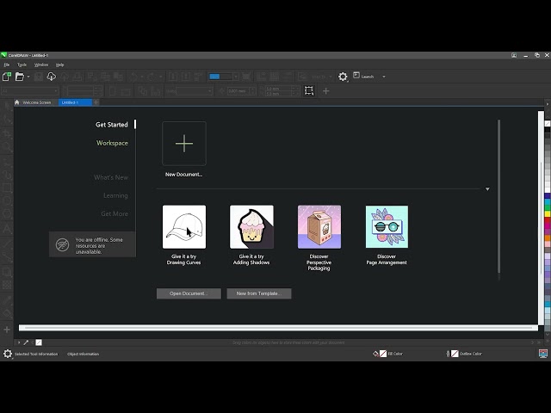Click the eyedropper icon on document palette
The height and width of the screenshot is (413, 551).
[26, 342]
